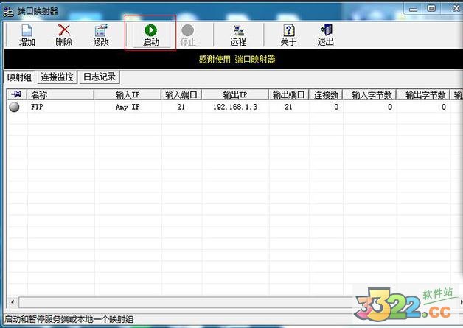Image resolution: width=463 pixels, height=328 pixels.
Task: Click input port 21 cell in FTP row
Action: click(x=181, y=107)
